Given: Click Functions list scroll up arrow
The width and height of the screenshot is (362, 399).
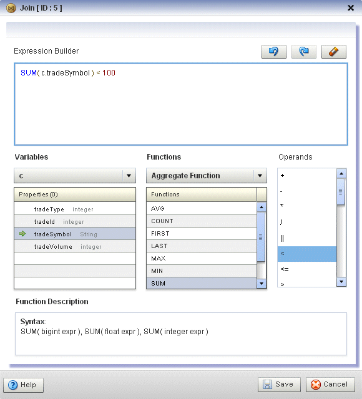Looking at the screenshot, I should [x=262, y=207].
